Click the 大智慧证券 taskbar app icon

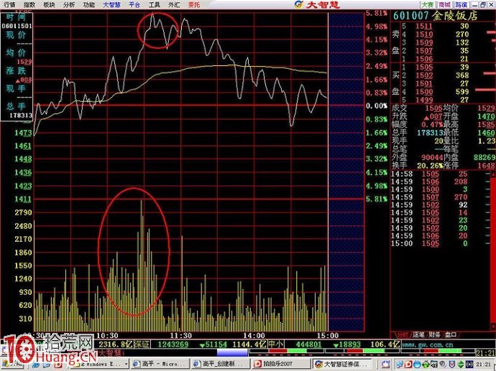point(319,364)
